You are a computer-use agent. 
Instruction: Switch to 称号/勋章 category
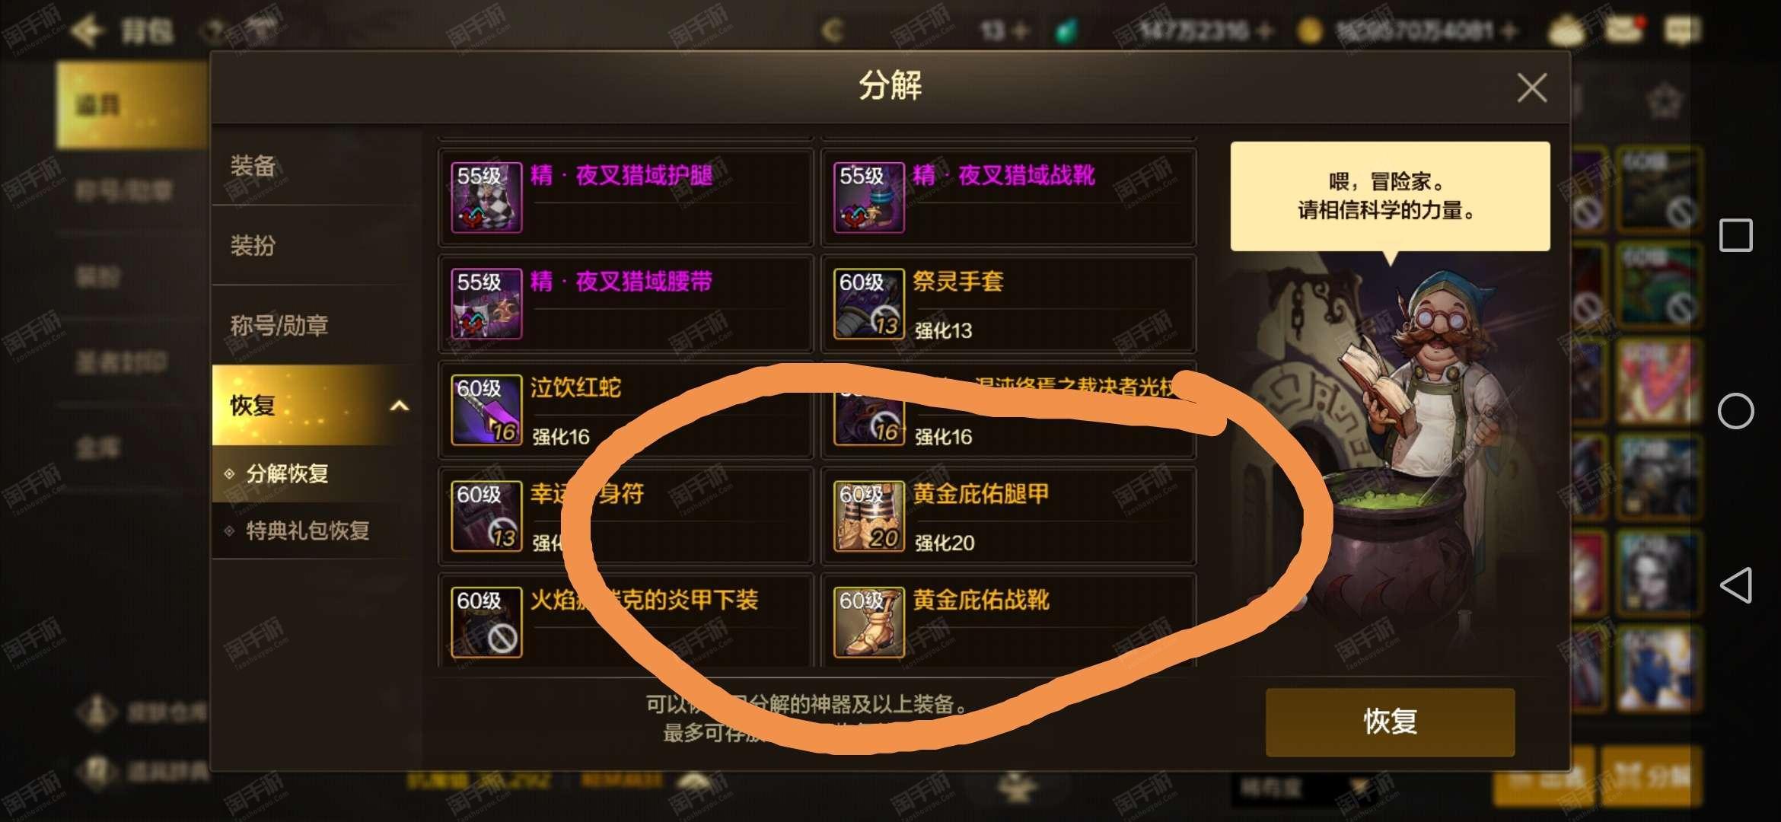(316, 326)
